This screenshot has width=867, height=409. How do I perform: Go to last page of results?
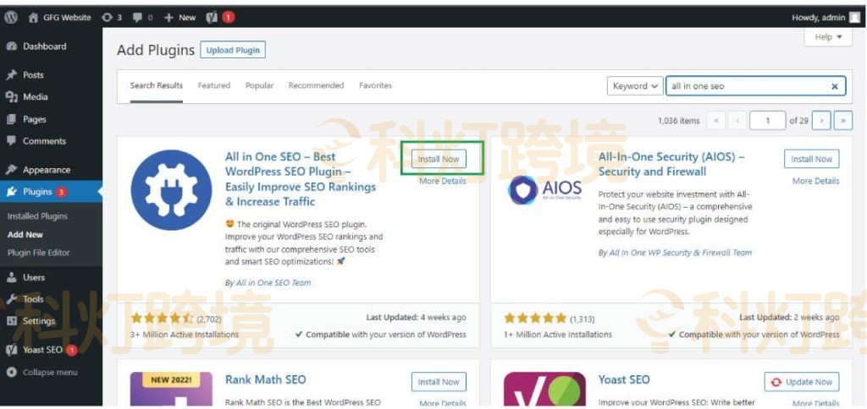842,120
